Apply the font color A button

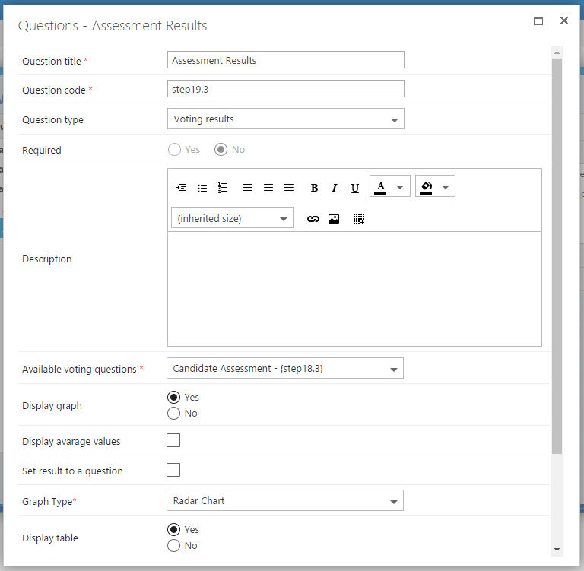[x=380, y=186]
